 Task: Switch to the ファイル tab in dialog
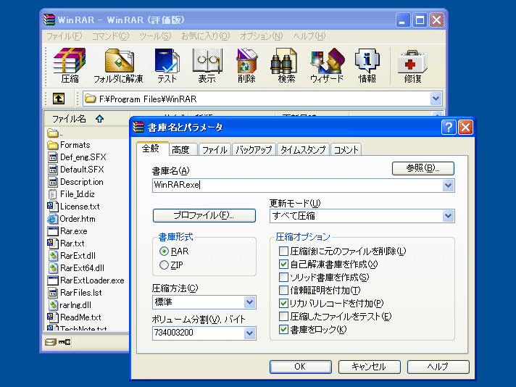tap(215, 150)
